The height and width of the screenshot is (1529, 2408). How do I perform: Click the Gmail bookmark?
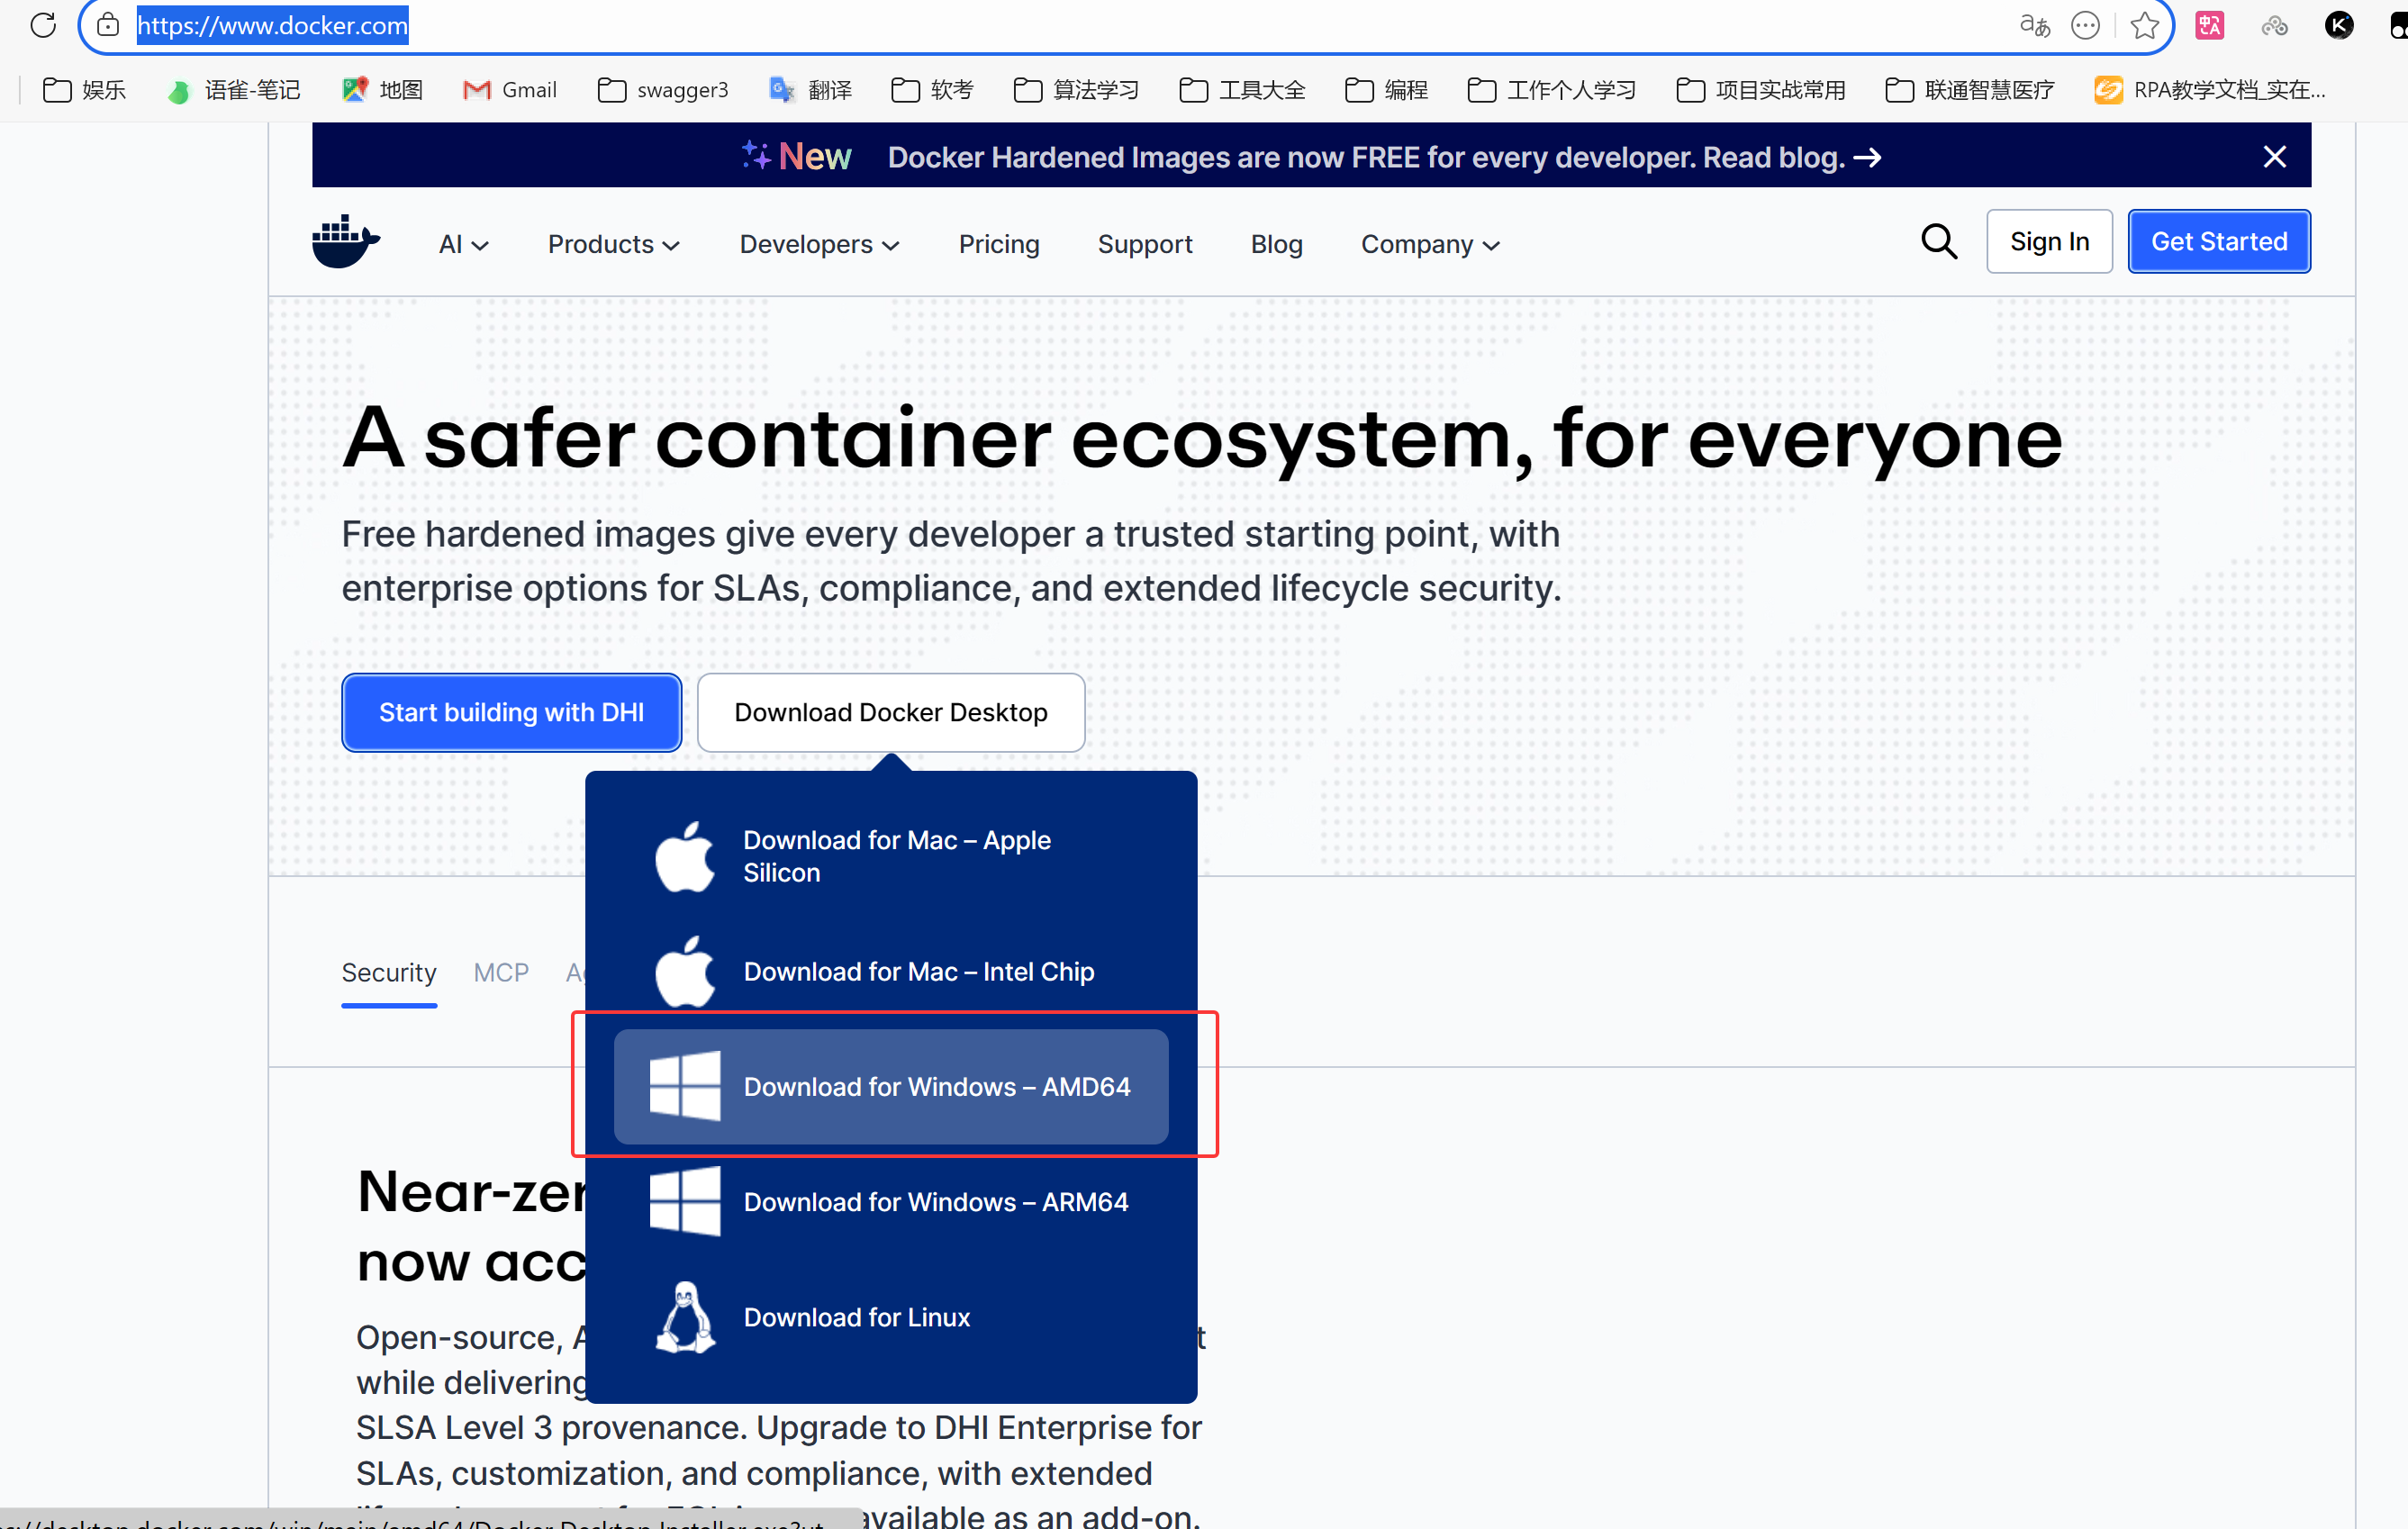click(510, 90)
